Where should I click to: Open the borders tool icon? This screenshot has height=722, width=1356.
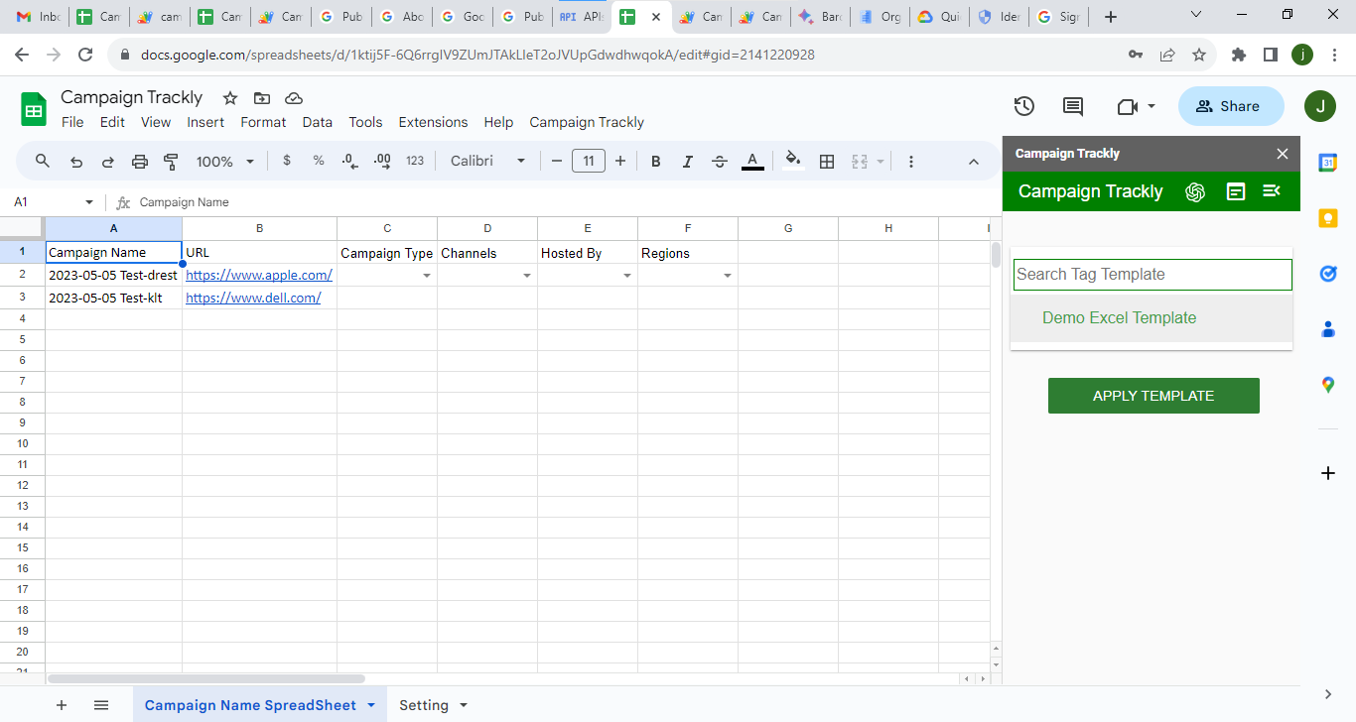click(827, 160)
